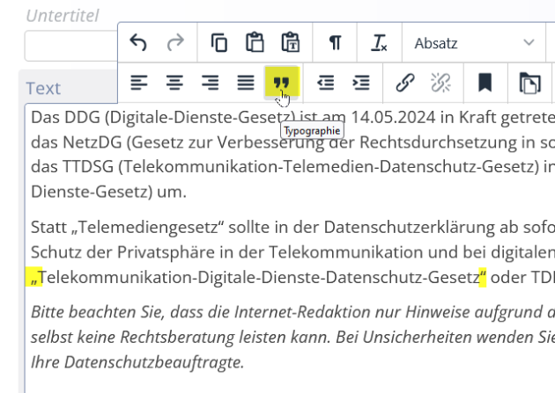Click "Telekommunikation-Digitale-Dienste-Datenschutz-Gesetz" in the text
The width and height of the screenshot is (555, 393).
tap(259, 277)
